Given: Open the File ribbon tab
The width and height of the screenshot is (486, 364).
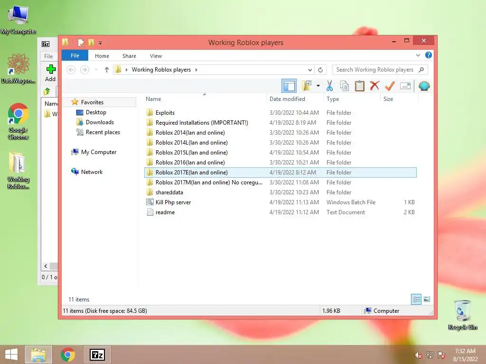Looking at the screenshot, I should pos(75,56).
